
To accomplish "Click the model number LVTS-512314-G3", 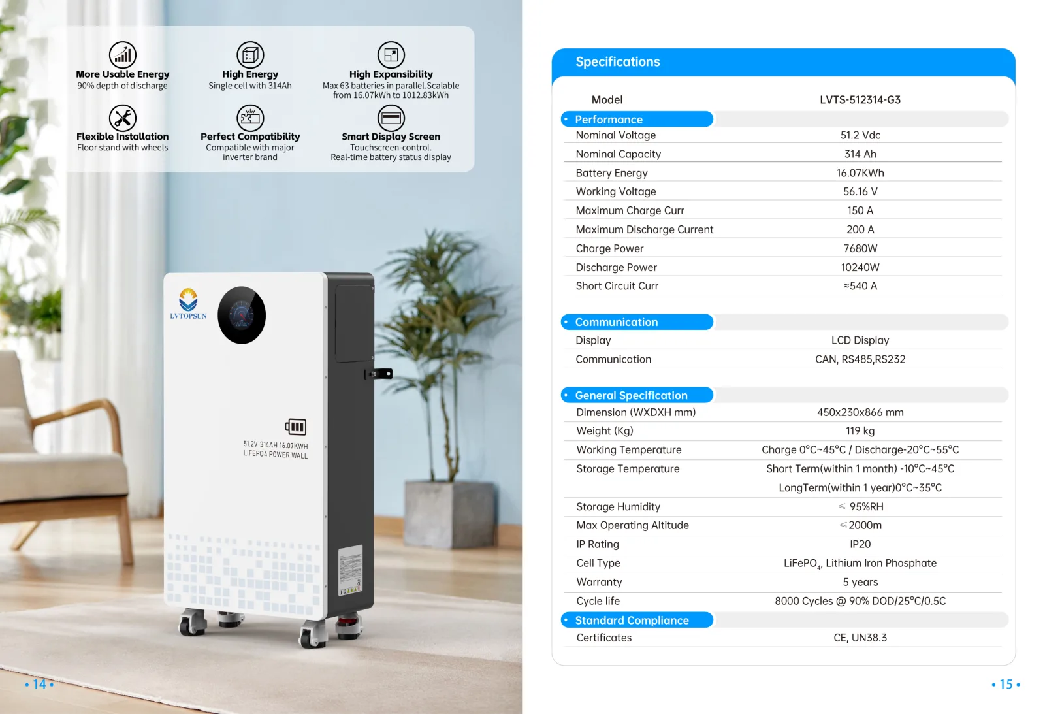I will 860,100.
